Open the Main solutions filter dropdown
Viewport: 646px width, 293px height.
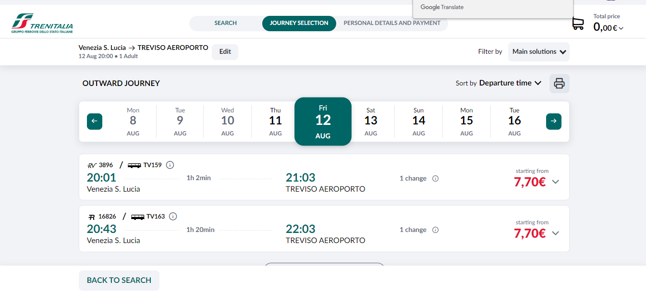point(539,52)
